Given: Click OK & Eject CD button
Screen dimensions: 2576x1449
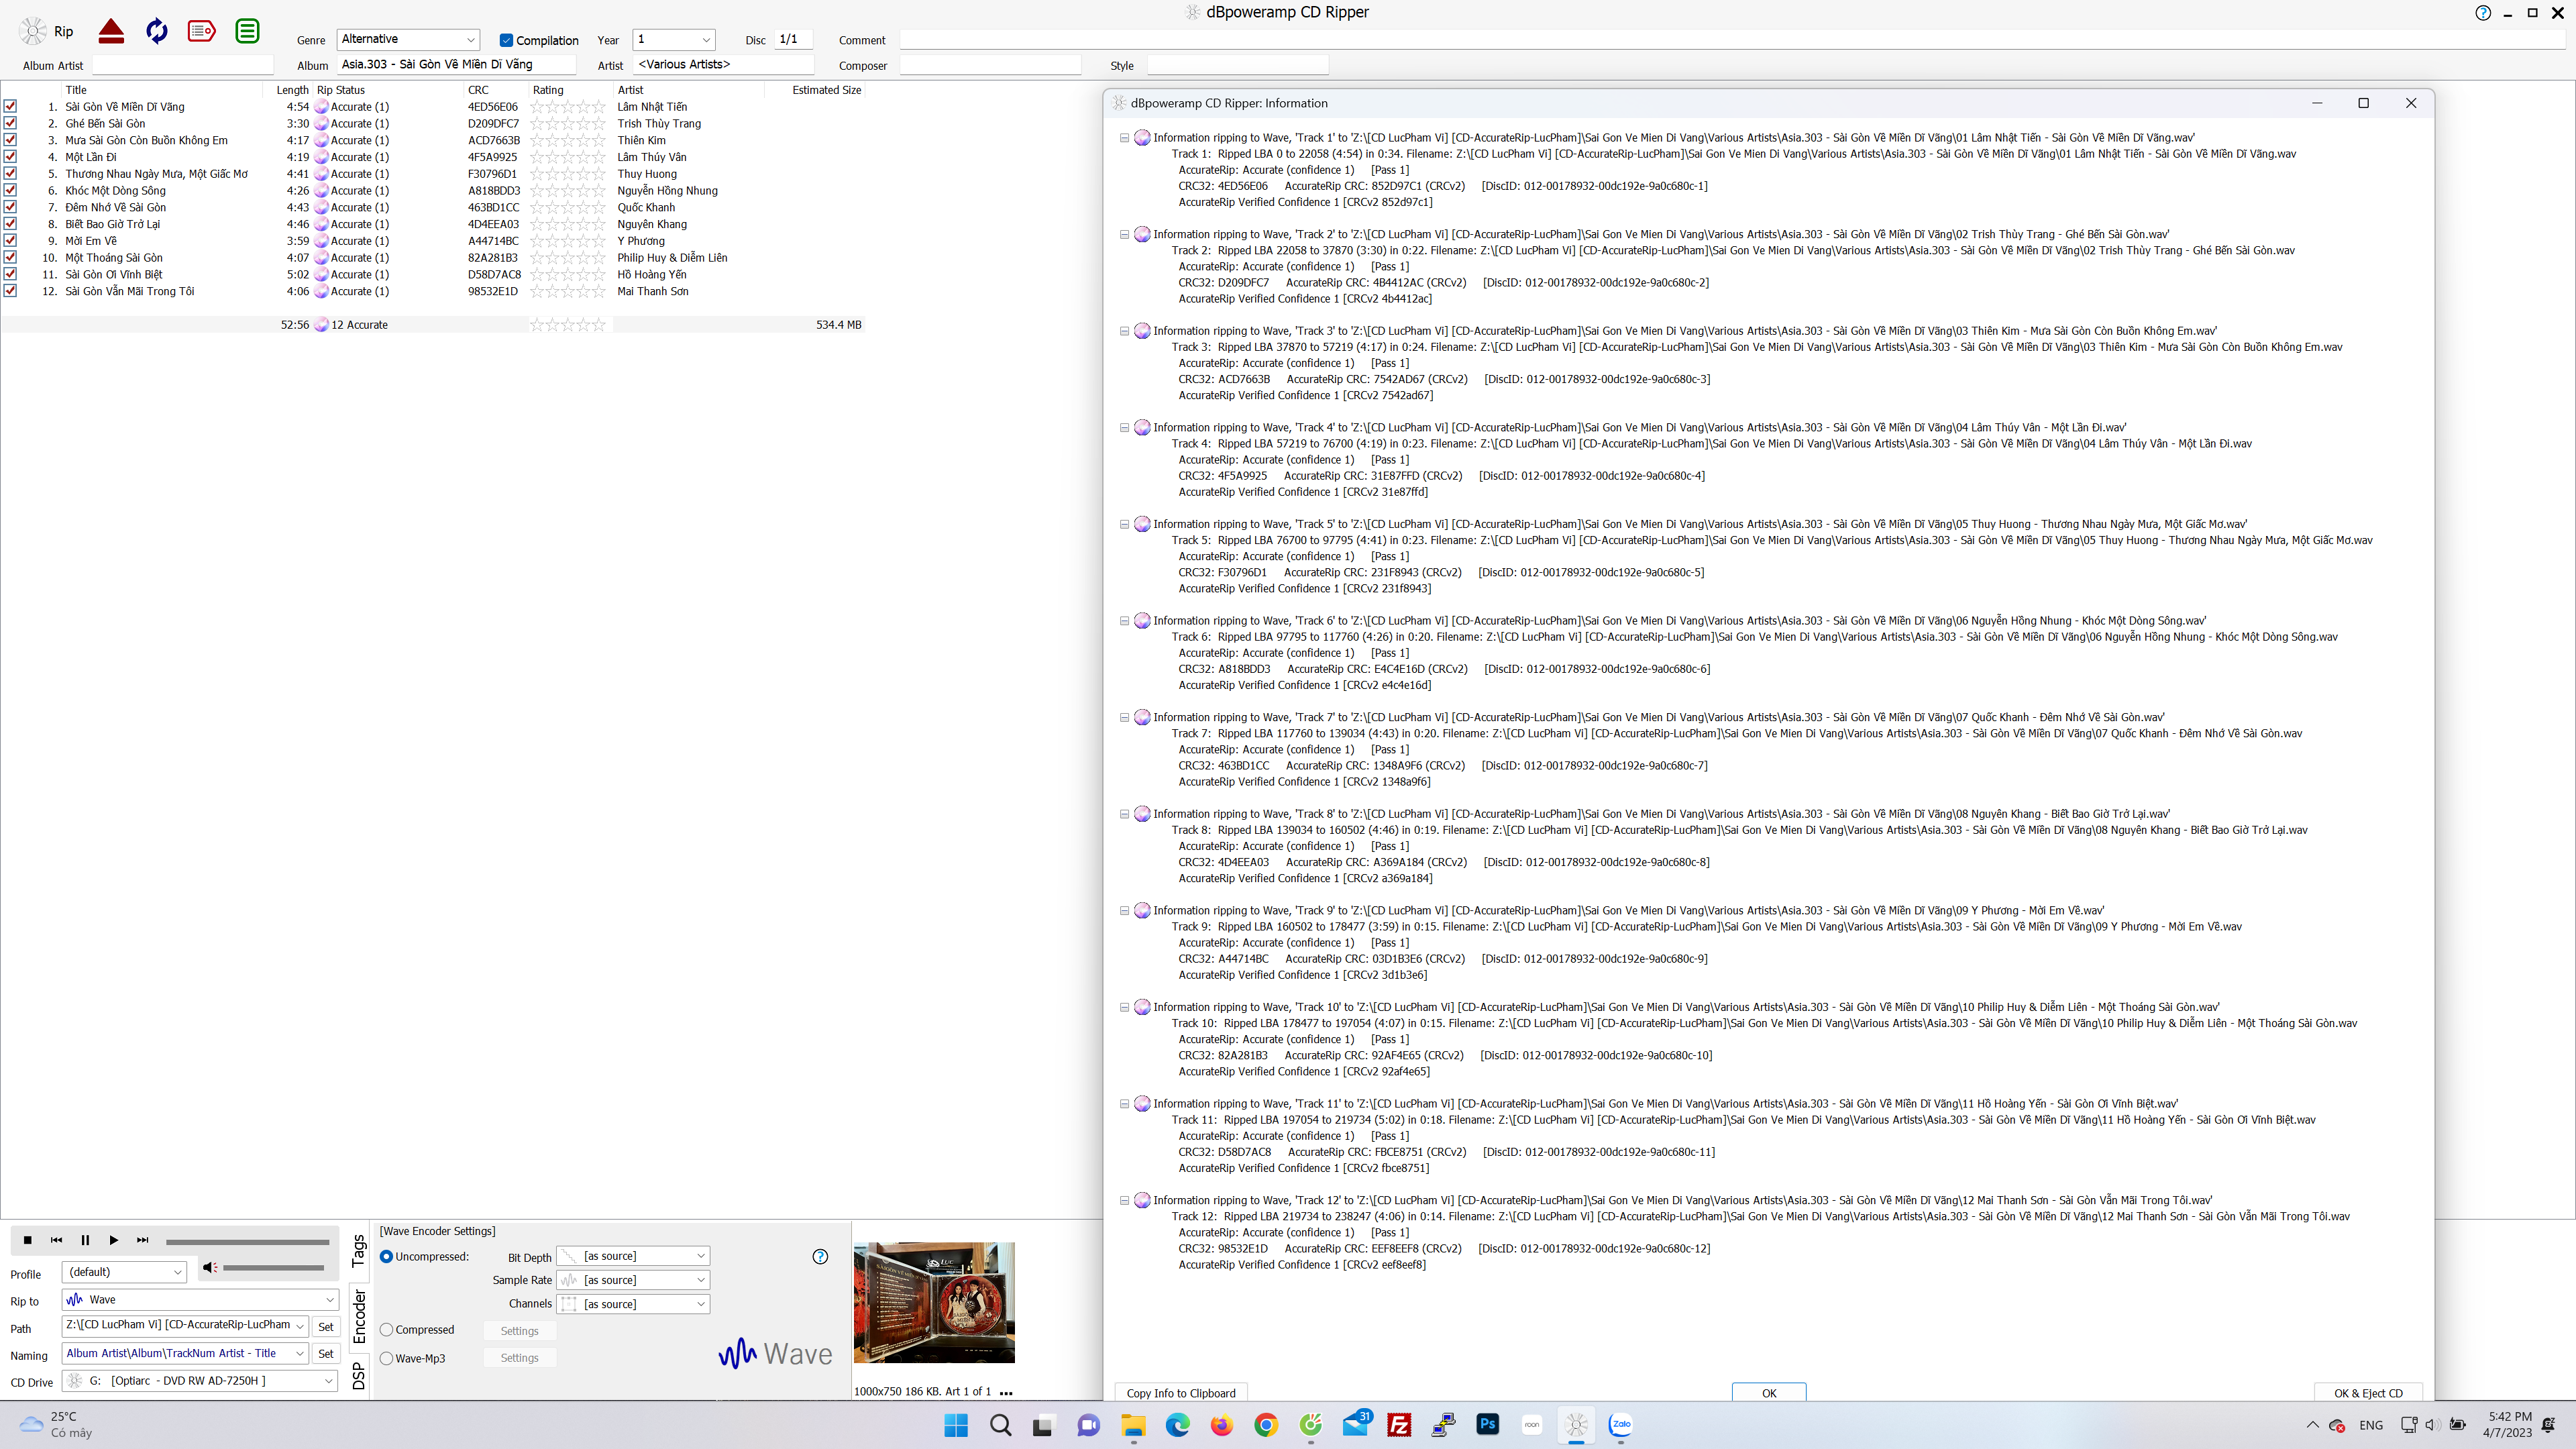Looking at the screenshot, I should click(x=2368, y=1393).
